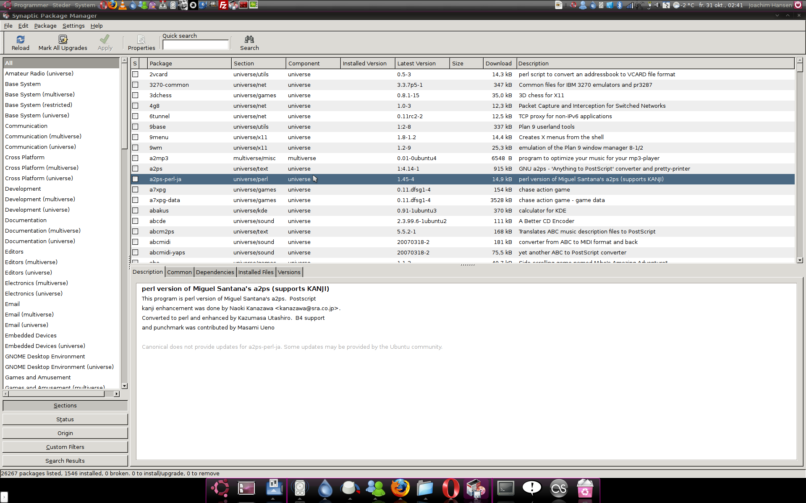
Task: Open Properties for the selected package
Action: click(141, 43)
